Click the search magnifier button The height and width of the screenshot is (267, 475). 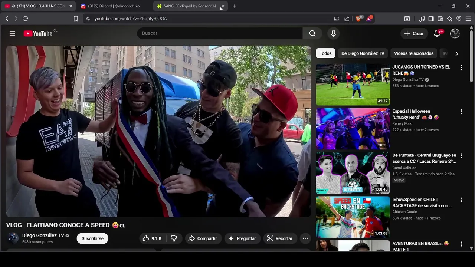(x=312, y=33)
